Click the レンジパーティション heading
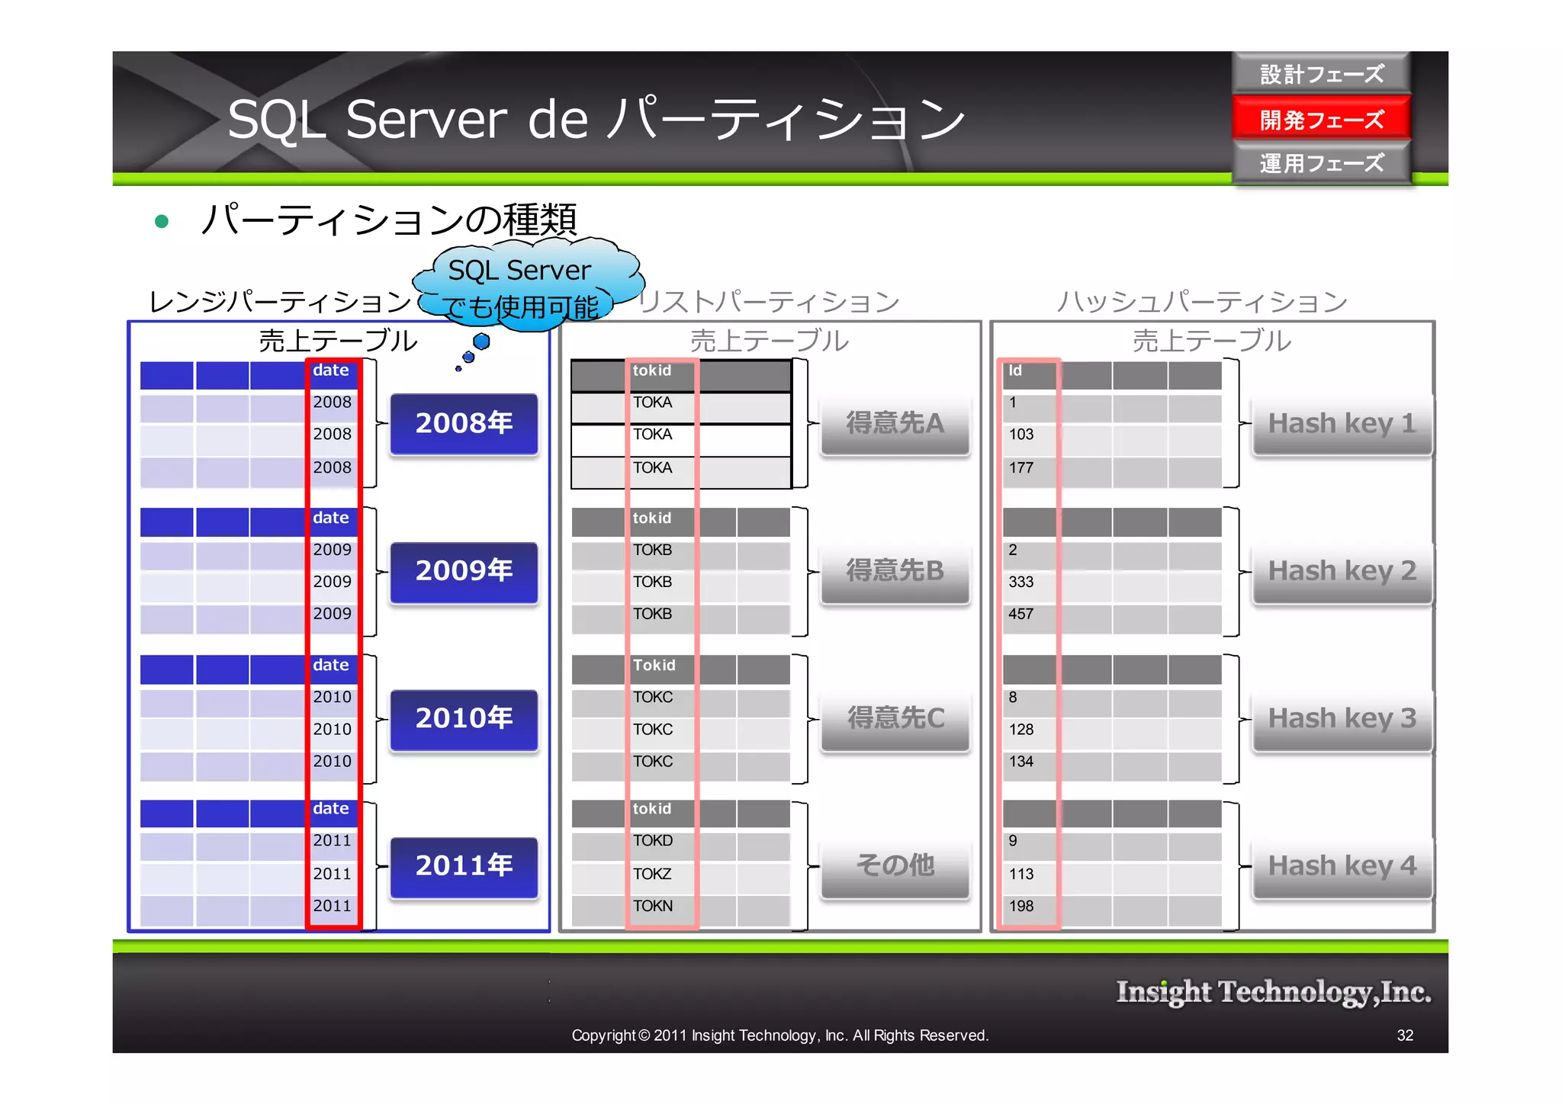Viewport: 1562px width, 1104px height. pos(280,302)
